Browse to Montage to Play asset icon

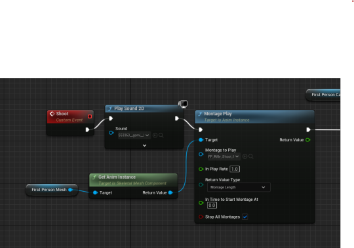pyautogui.click(x=251, y=156)
